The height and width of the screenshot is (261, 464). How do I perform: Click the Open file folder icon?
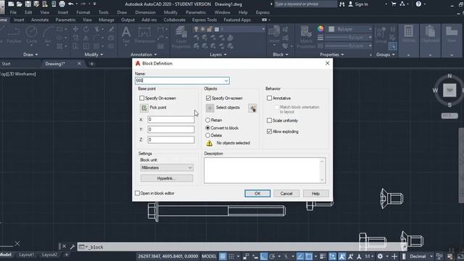tap(20, 4)
